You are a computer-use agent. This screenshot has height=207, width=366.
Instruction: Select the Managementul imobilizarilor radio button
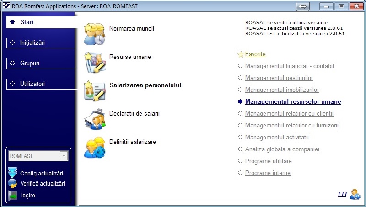click(x=240, y=90)
